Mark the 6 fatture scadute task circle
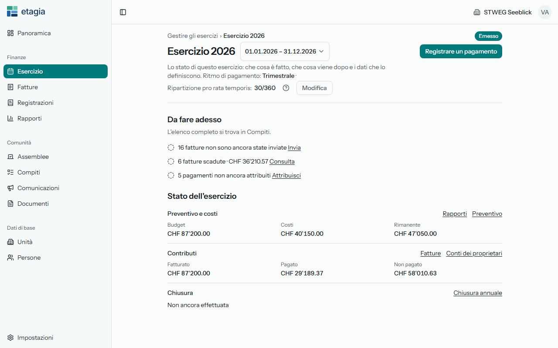Image resolution: width=558 pixels, height=348 pixels. click(171, 161)
